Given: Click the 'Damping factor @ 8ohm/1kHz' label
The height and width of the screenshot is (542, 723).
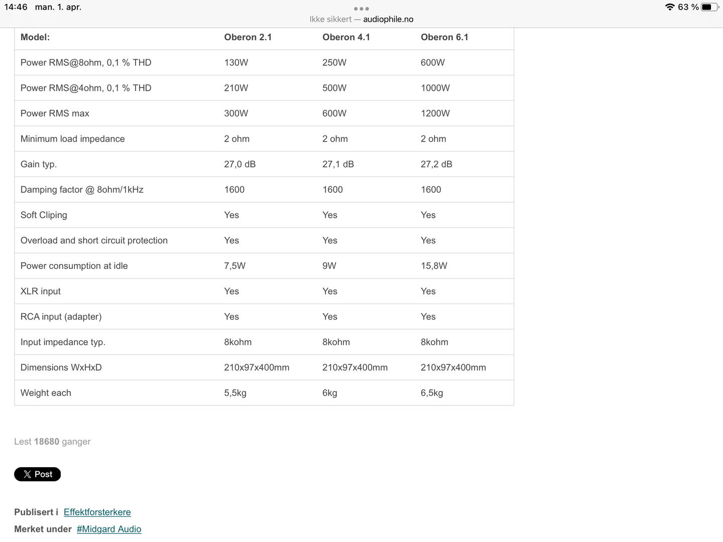Looking at the screenshot, I should [x=82, y=190].
